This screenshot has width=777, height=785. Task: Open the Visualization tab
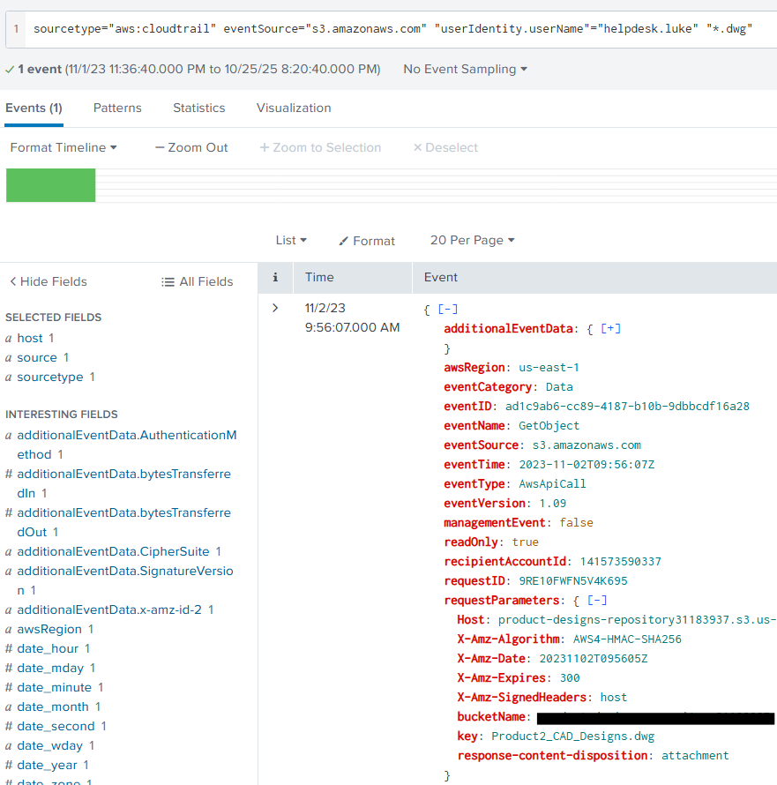294,108
